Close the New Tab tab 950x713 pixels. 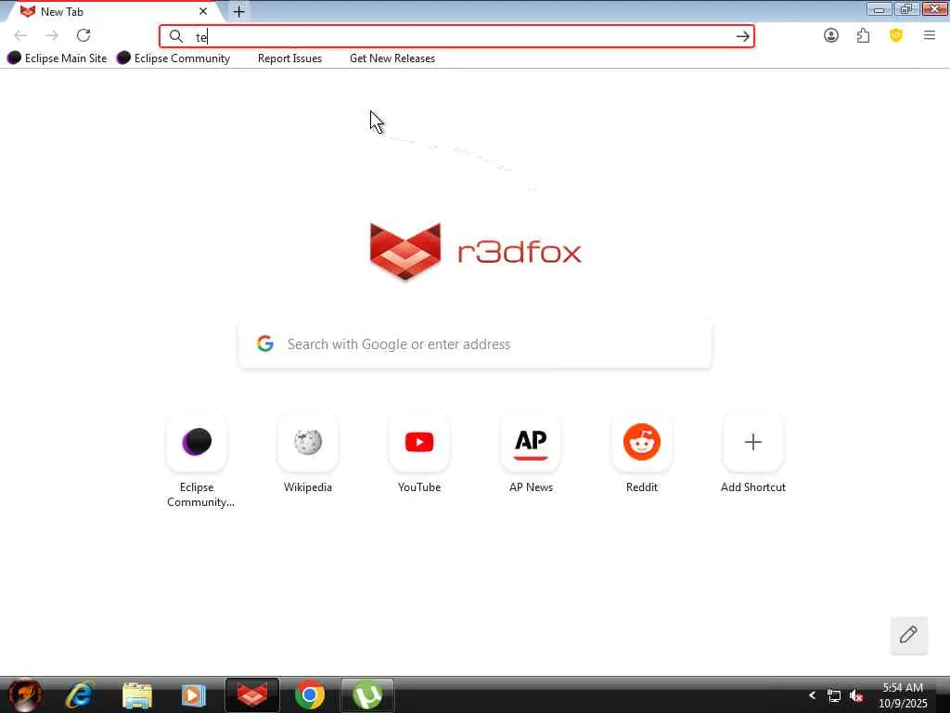click(203, 11)
